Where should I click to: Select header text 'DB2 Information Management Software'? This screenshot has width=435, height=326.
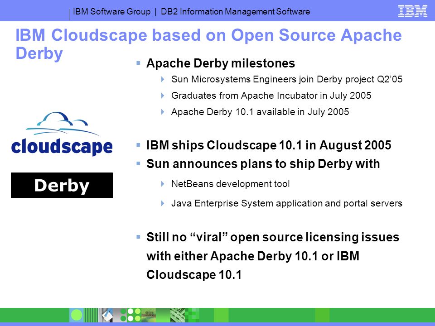point(235,12)
